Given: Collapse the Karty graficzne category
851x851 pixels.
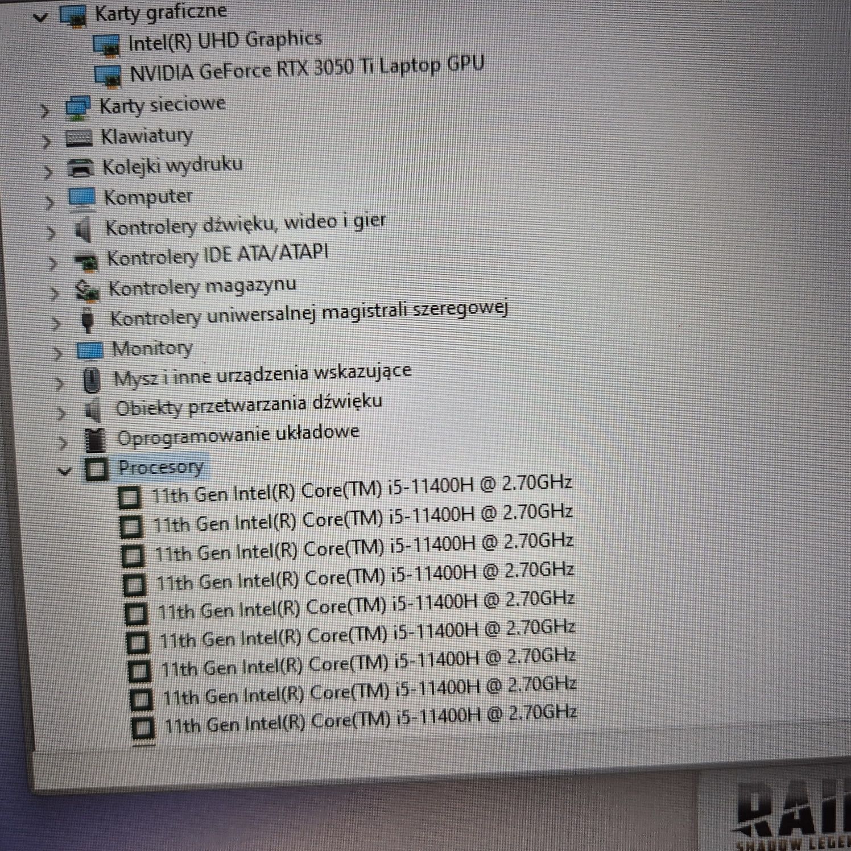Looking at the screenshot, I should pos(40,17).
